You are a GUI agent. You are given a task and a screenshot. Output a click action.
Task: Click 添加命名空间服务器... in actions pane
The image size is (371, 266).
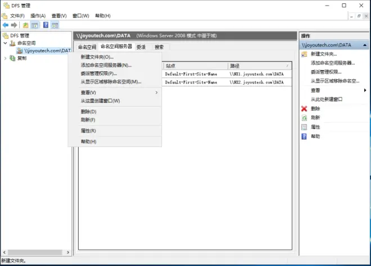point(333,63)
